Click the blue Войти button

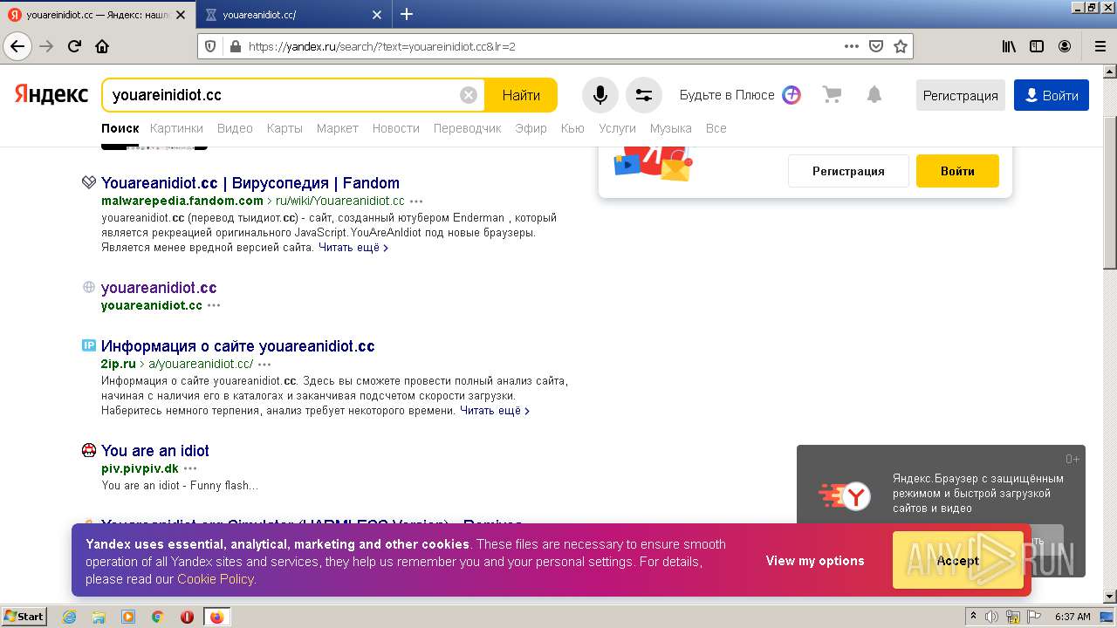1052,95
